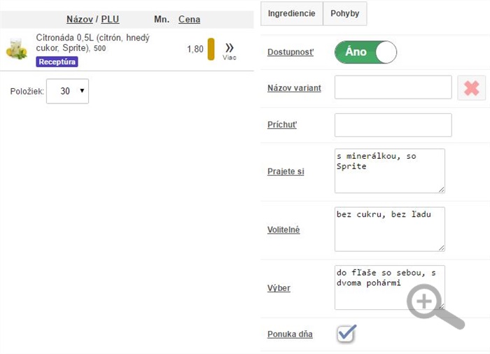Click the purple Receptúra badge
Viewport: 490px width, 354px height.
pos(57,62)
